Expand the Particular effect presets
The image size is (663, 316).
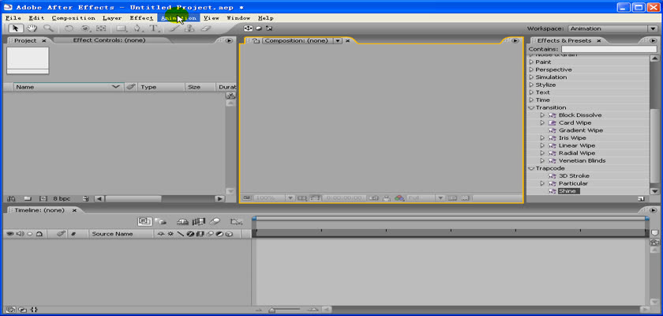point(543,183)
